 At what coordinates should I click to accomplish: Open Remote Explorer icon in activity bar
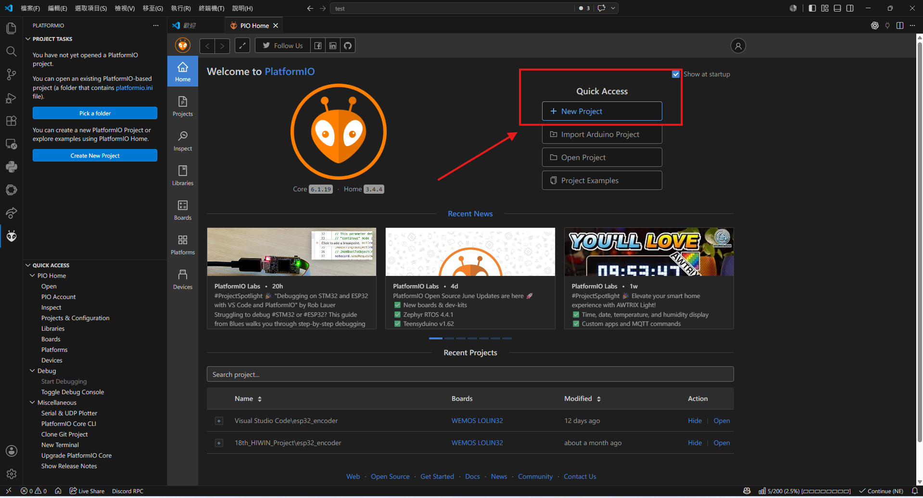12,144
